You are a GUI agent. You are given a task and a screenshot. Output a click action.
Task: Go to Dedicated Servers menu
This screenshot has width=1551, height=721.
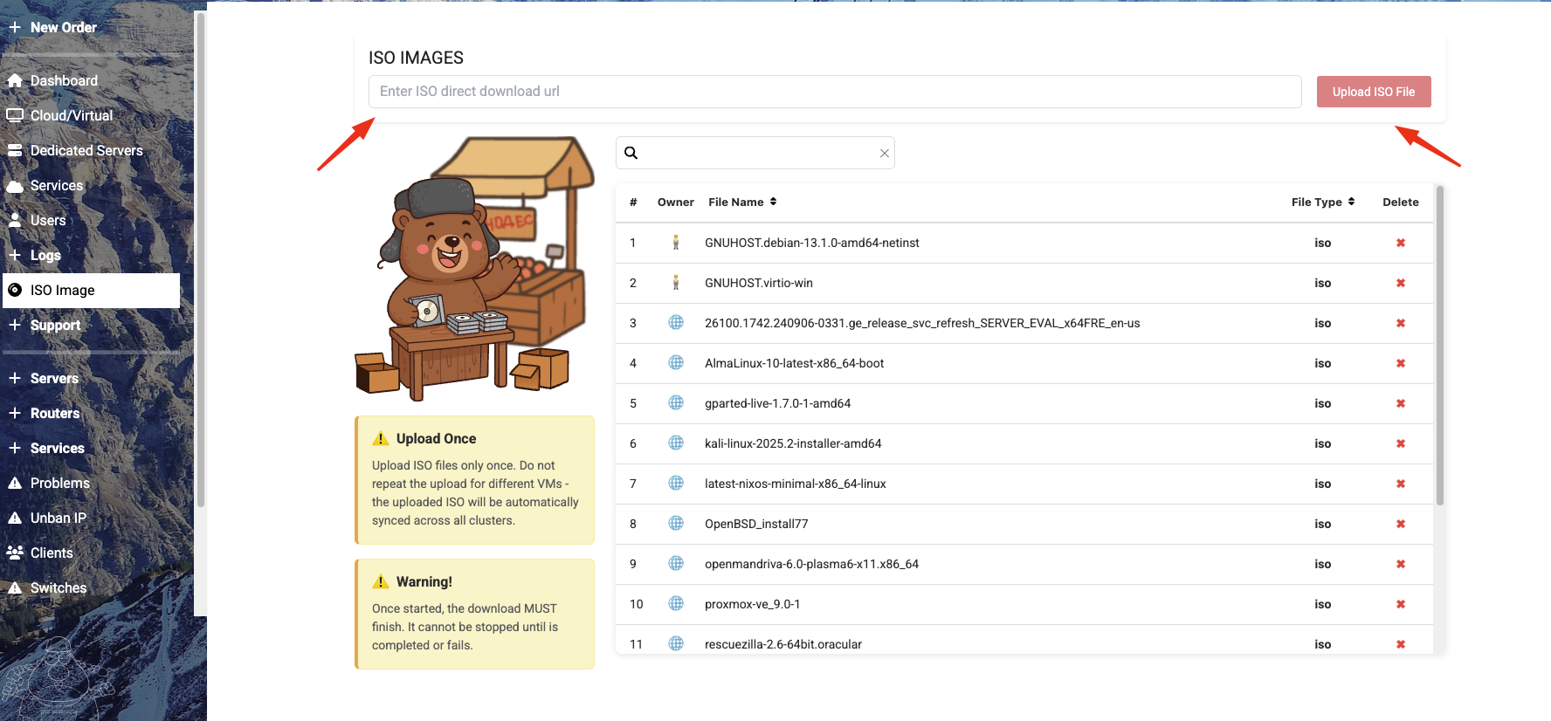(x=86, y=150)
